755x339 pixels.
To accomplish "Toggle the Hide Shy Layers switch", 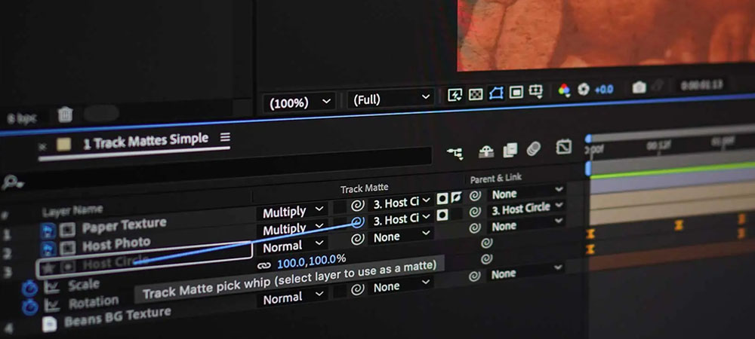I will pyautogui.click(x=486, y=151).
